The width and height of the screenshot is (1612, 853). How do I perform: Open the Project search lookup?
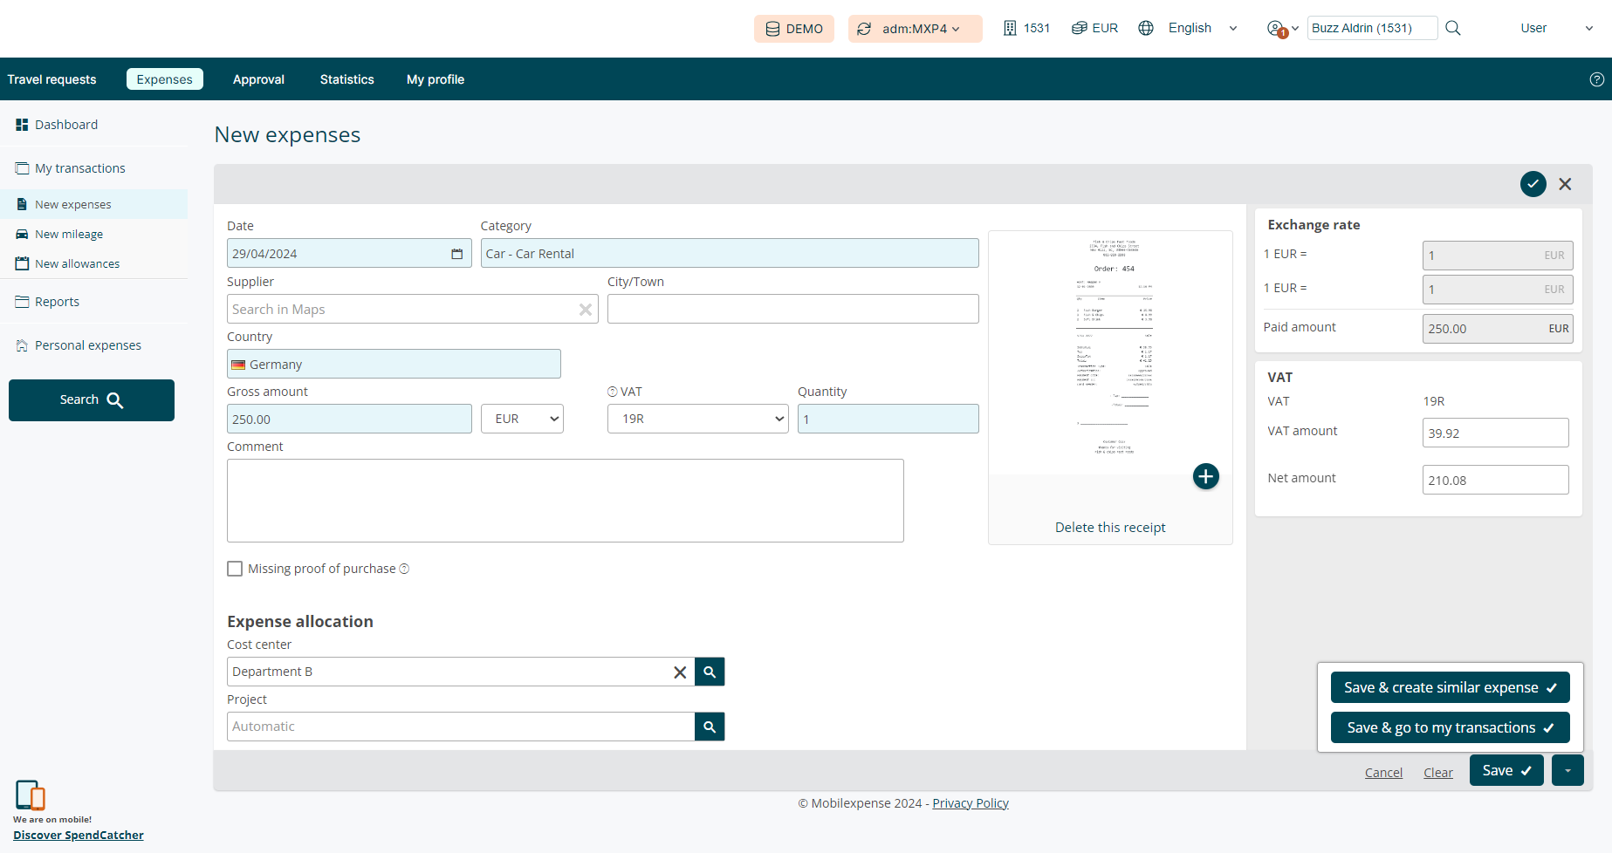710,727
